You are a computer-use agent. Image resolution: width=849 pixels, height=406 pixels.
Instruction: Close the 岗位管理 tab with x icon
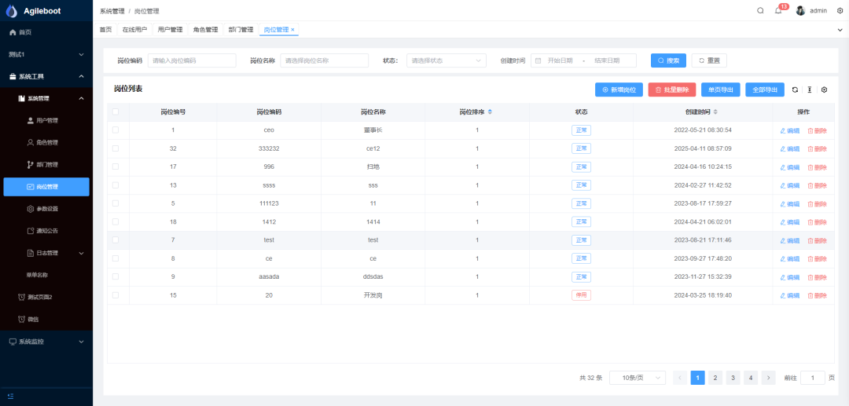[293, 30]
